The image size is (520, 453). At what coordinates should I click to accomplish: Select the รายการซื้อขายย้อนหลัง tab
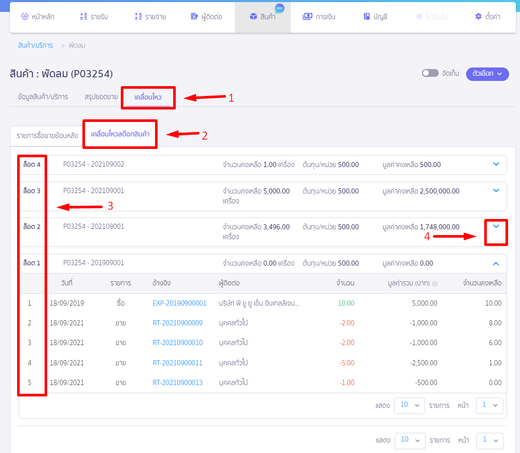47,136
